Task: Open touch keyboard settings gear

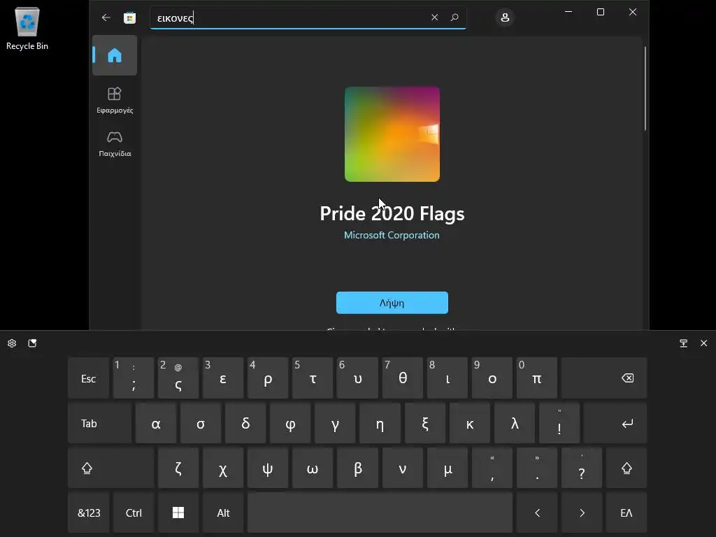Action: point(12,343)
